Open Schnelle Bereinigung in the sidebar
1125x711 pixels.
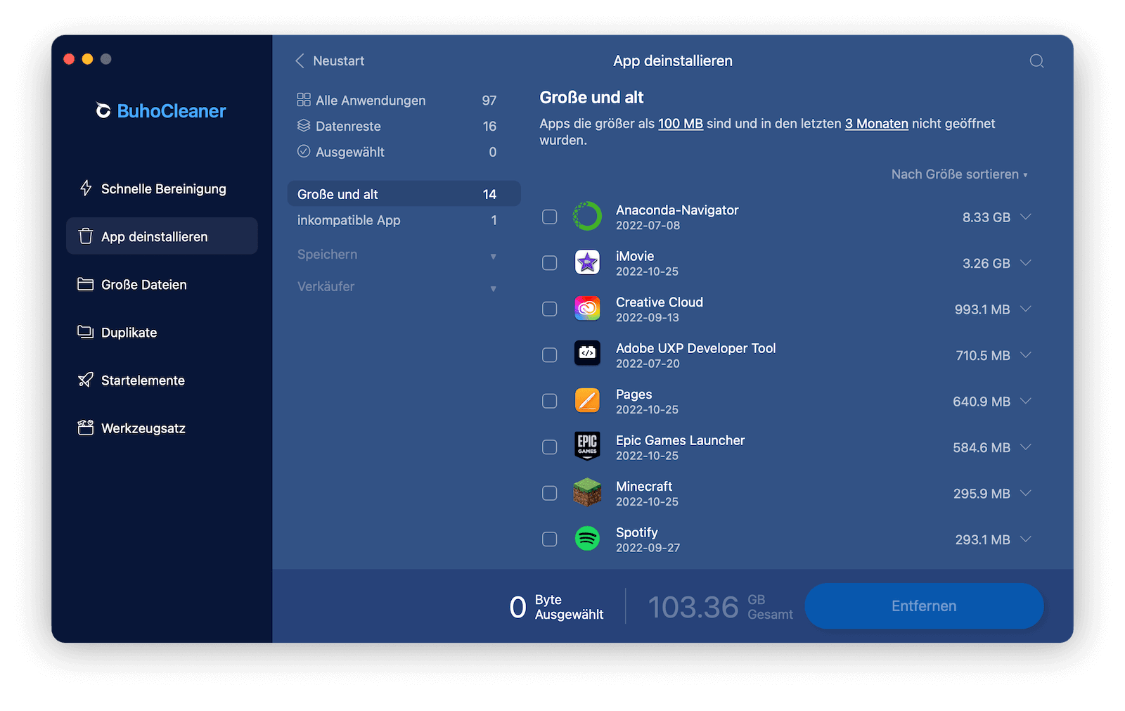point(162,188)
